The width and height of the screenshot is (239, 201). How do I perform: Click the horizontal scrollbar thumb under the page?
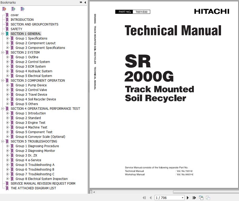coord(206,192)
